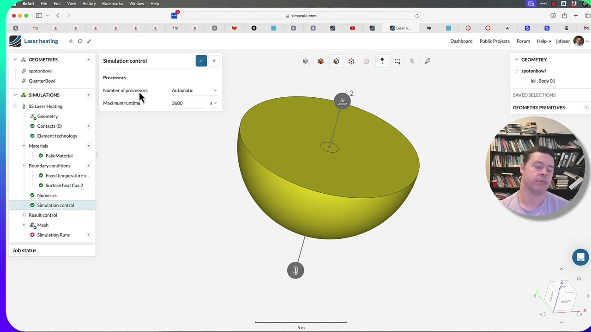Open the Bookmarks menu
The width and height of the screenshot is (591, 332).
113,4
